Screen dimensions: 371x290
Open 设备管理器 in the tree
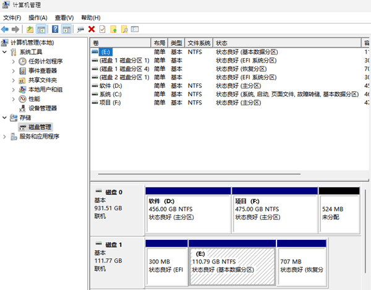point(42,108)
